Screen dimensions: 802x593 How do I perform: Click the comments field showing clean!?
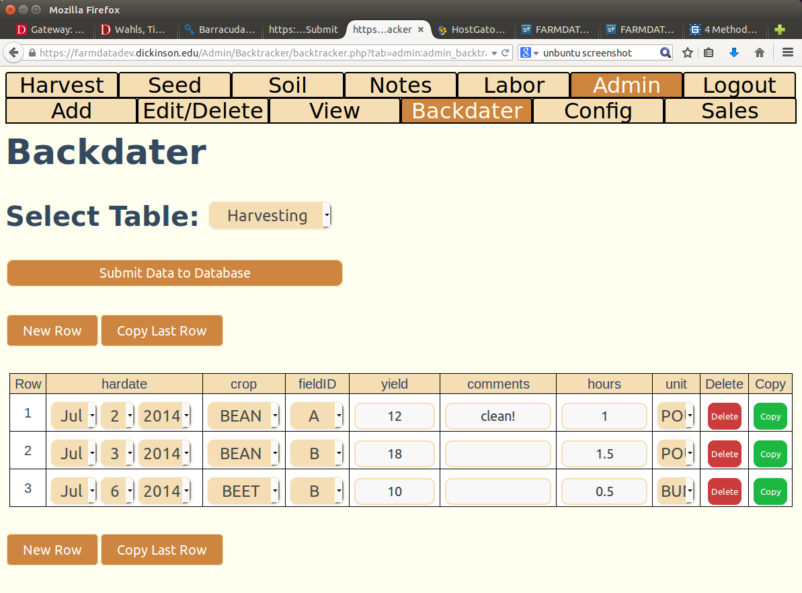point(497,416)
